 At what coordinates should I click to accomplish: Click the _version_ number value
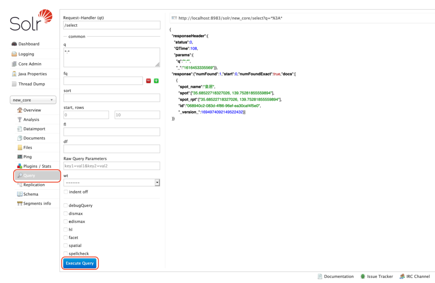[x=222, y=112]
